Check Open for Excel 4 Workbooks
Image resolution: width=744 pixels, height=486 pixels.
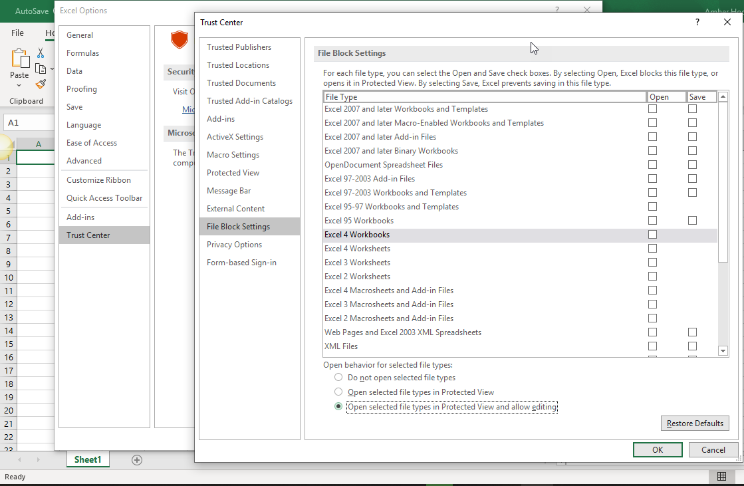(x=652, y=235)
